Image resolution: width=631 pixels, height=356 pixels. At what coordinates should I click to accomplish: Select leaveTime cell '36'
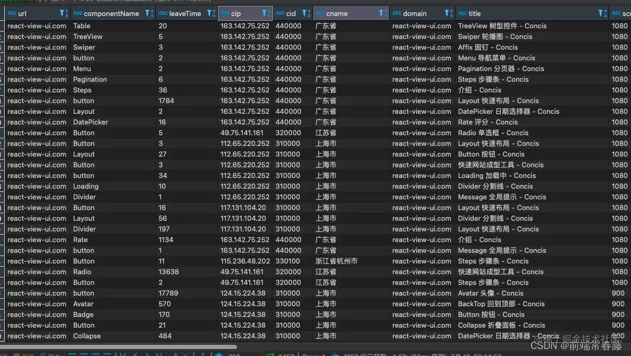187,90
